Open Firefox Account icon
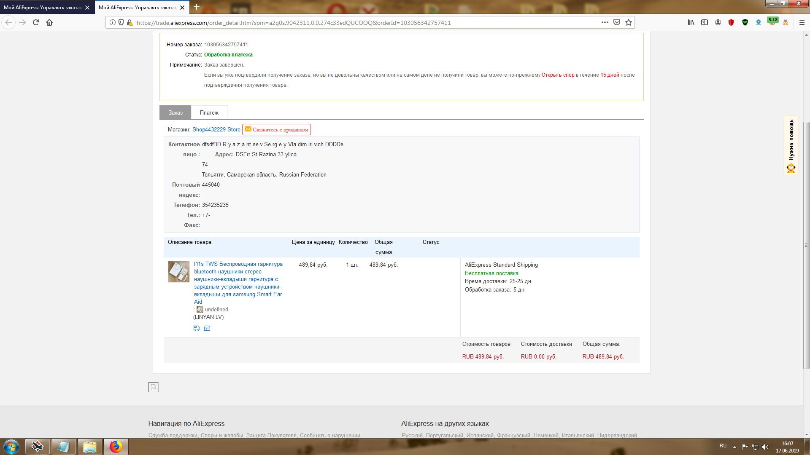This screenshot has height=455, width=810. pos(718,22)
